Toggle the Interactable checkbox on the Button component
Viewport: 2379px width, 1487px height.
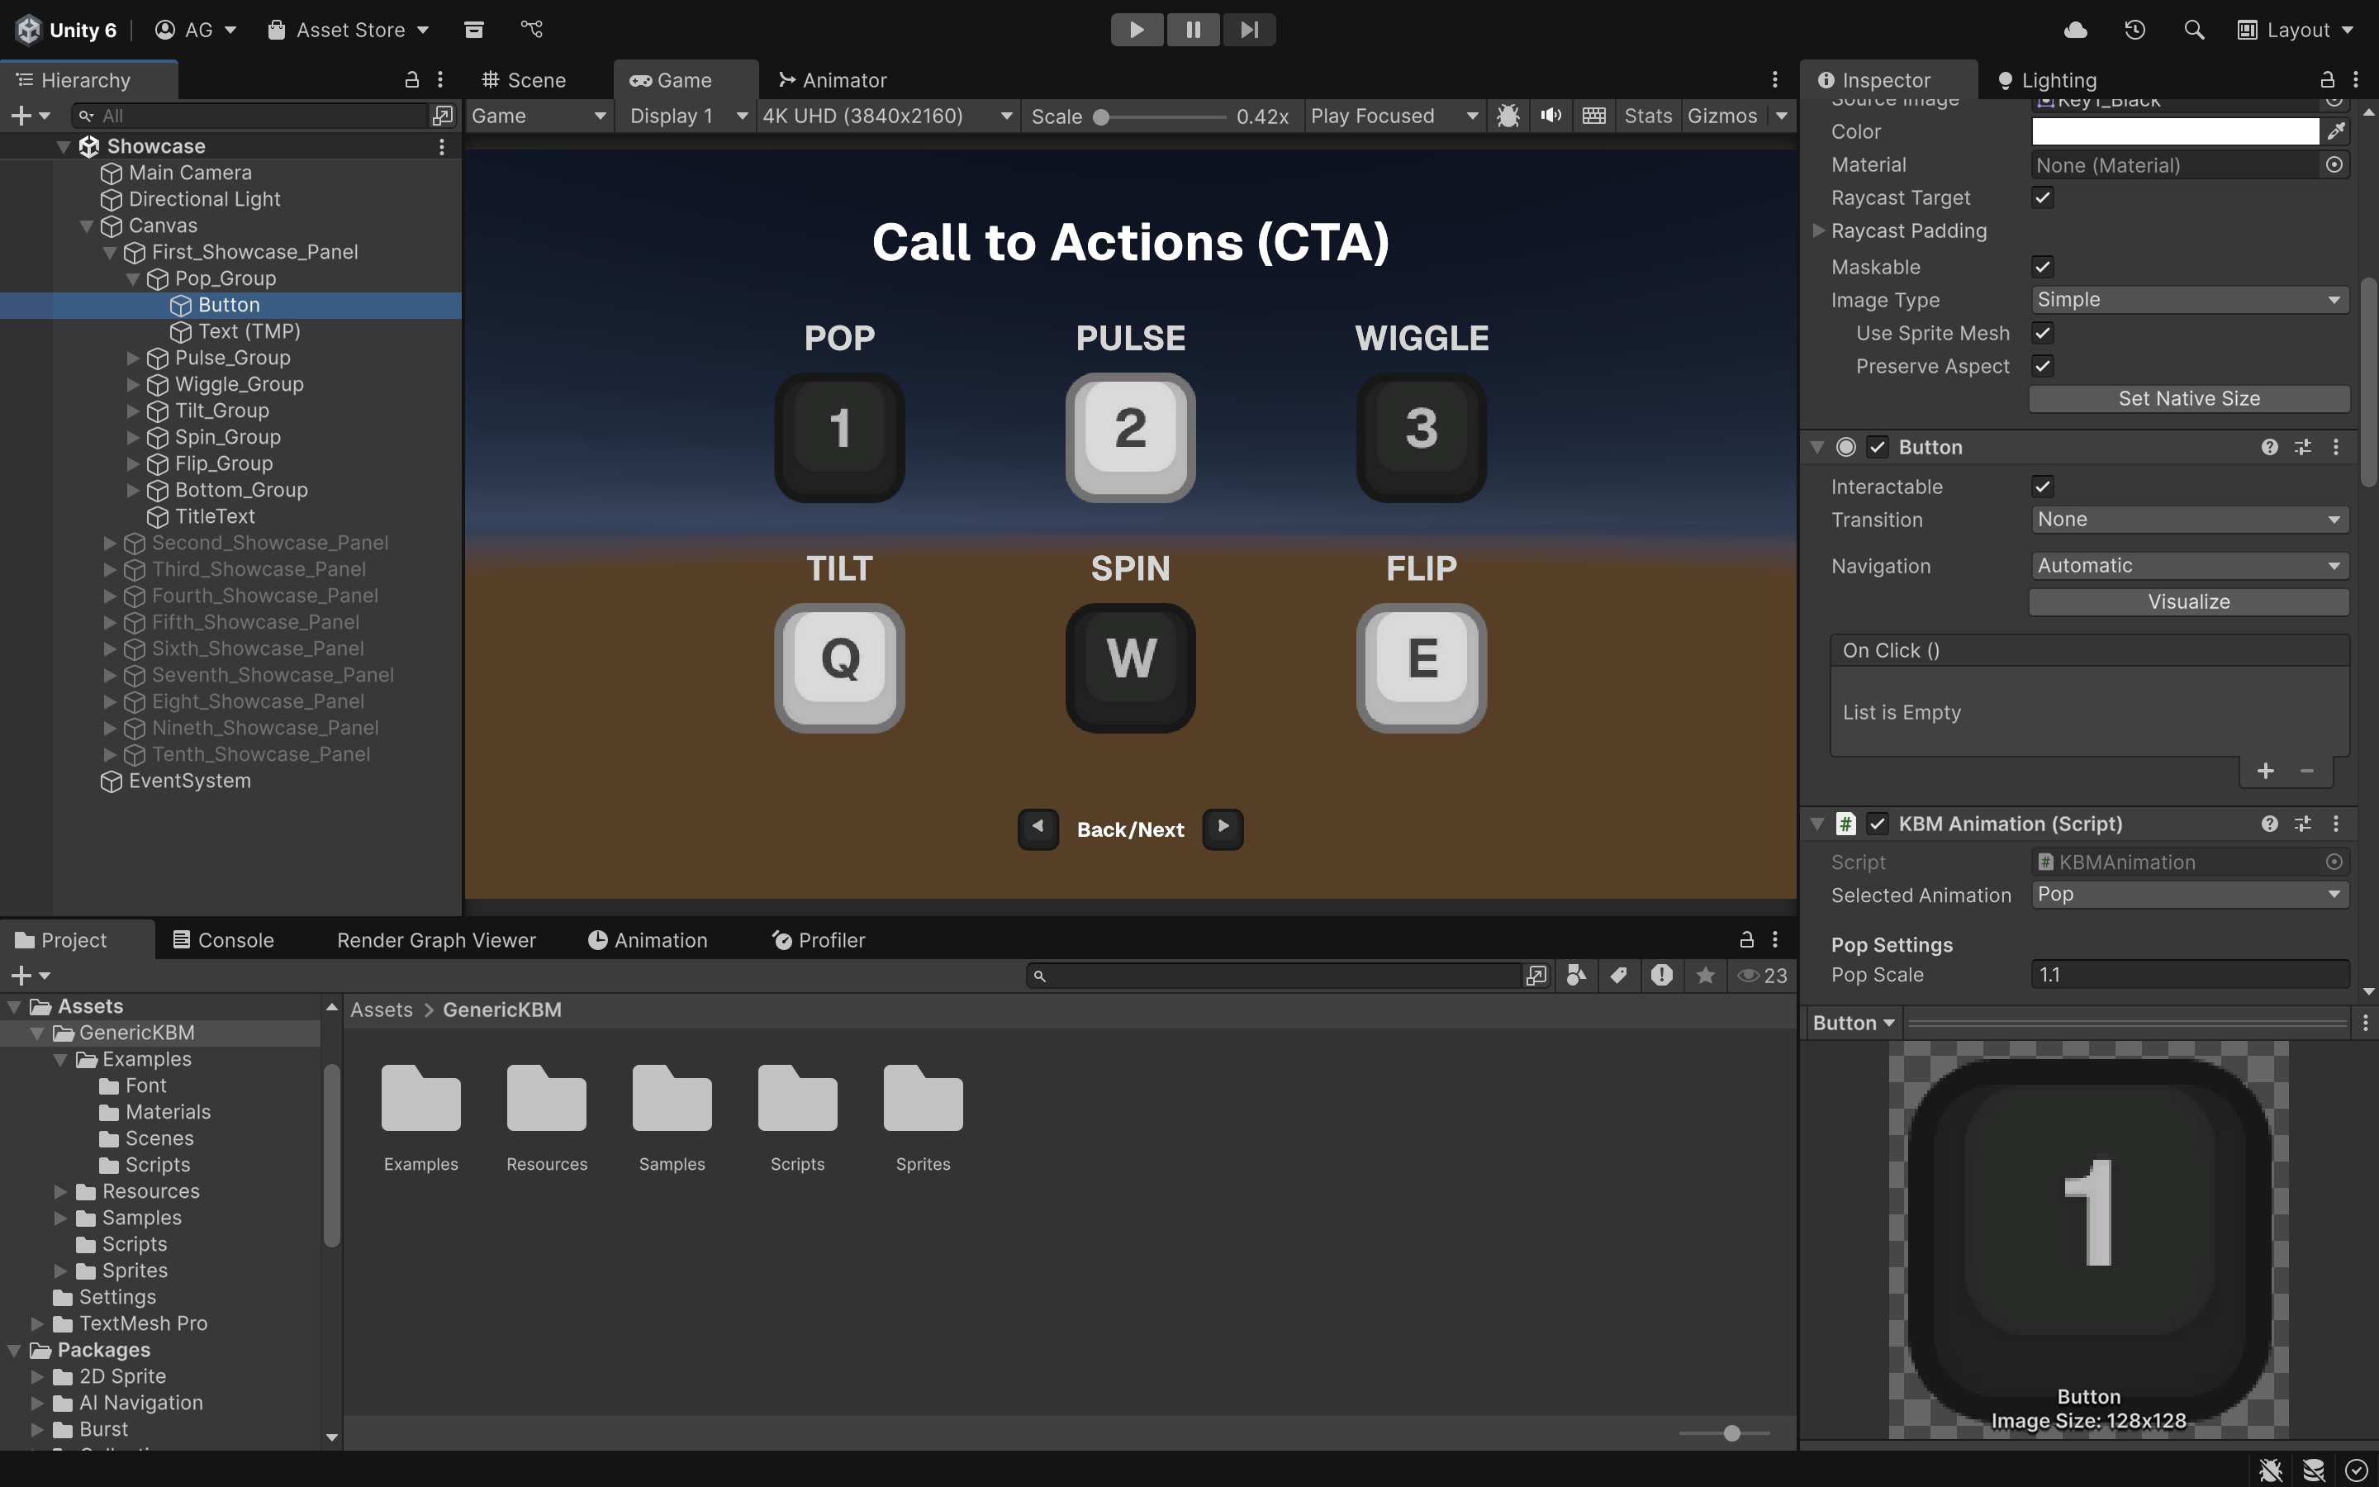2042,486
